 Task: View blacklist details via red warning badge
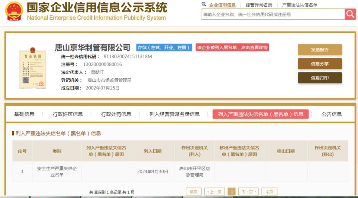[232, 47]
